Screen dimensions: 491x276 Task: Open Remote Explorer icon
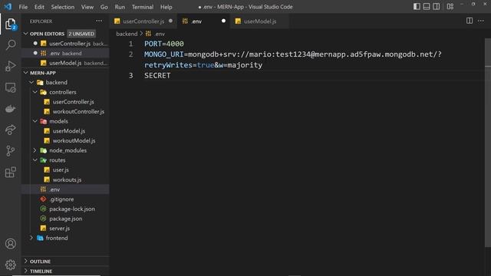[10, 87]
